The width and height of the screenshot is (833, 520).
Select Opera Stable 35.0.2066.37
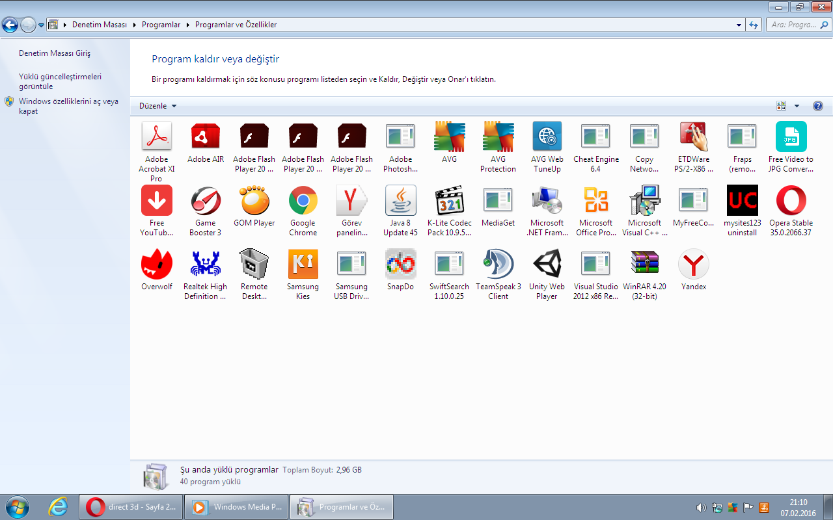point(791,211)
